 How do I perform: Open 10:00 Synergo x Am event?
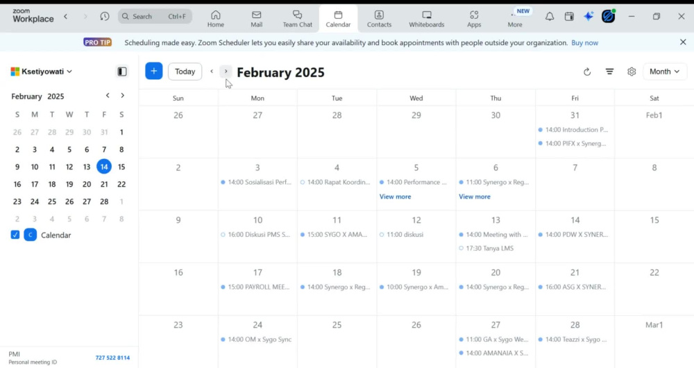(x=415, y=287)
